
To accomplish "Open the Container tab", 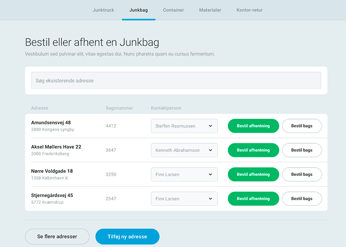I will tap(173, 10).
